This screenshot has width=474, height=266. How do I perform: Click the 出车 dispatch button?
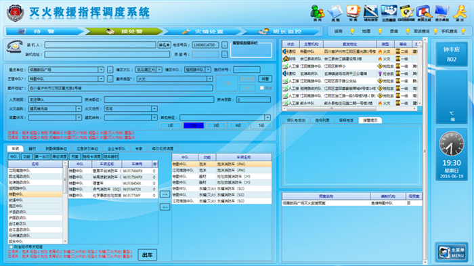pos(147,254)
